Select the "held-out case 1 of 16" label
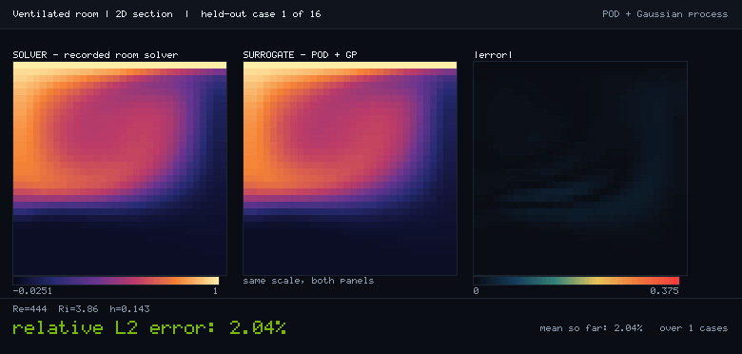Image resolution: width=742 pixels, height=354 pixels. point(261,14)
